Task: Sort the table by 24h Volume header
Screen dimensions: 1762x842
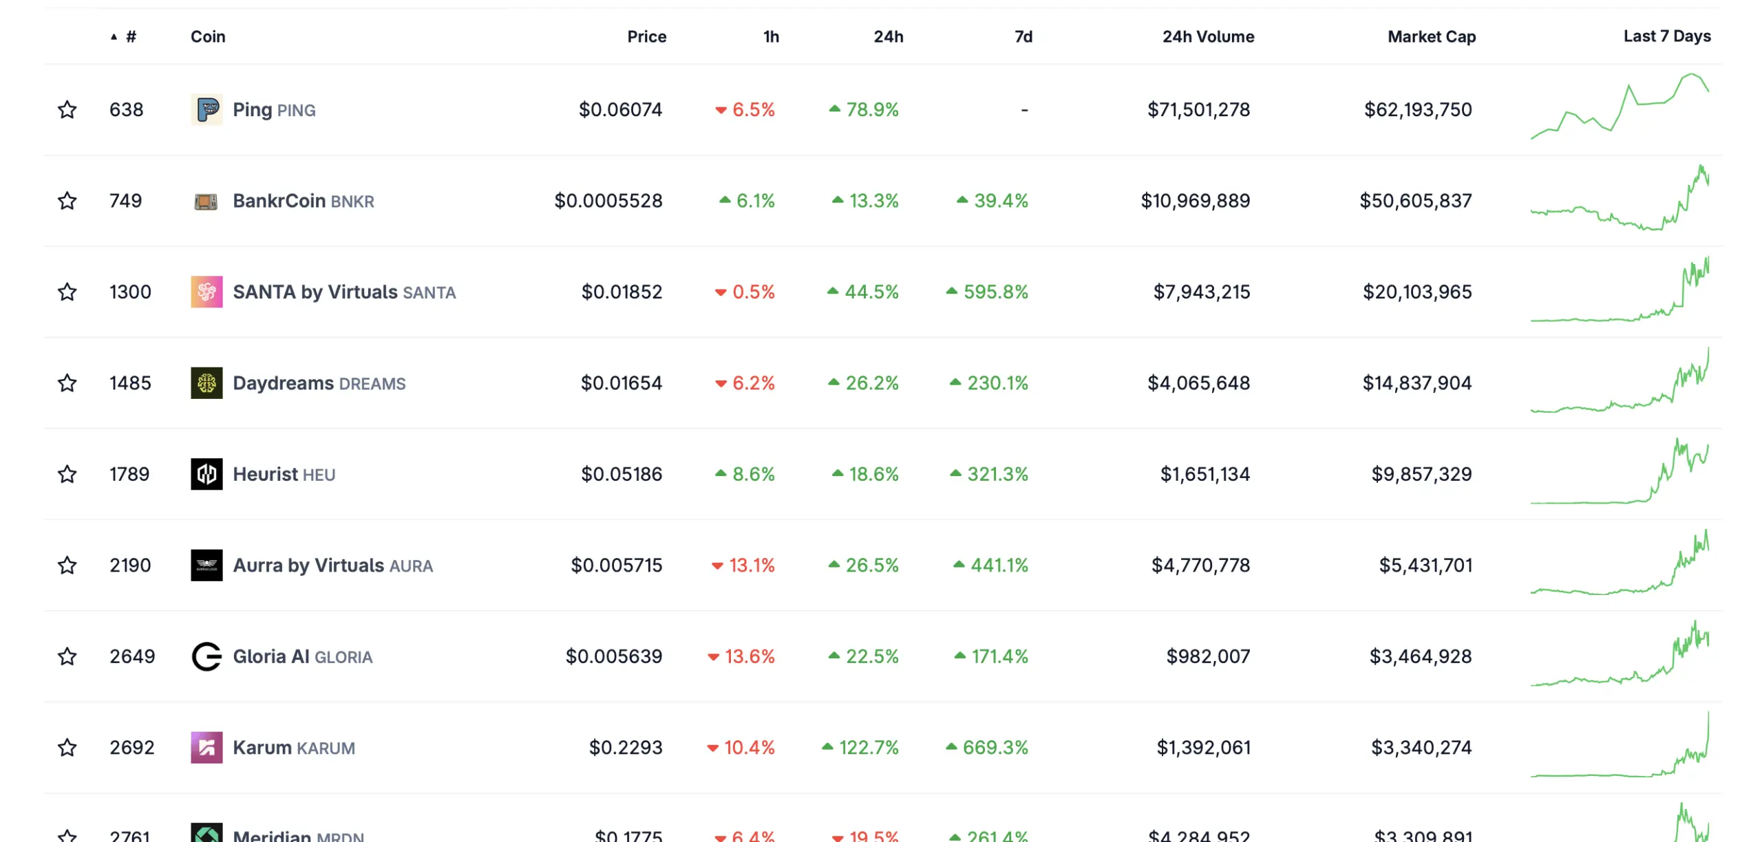Action: pos(1208,36)
